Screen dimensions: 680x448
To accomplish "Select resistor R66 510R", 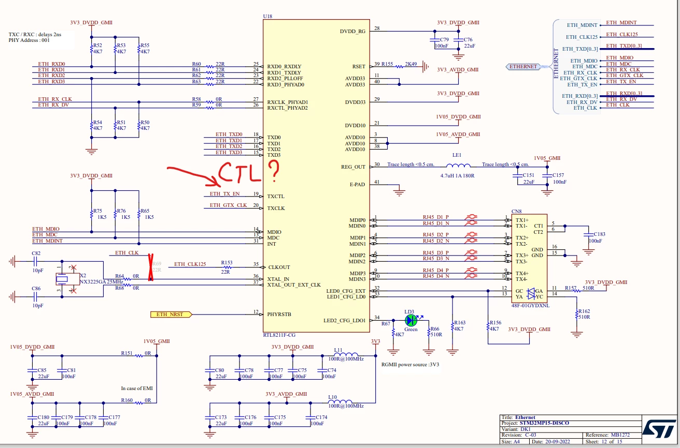I will click(429, 332).
